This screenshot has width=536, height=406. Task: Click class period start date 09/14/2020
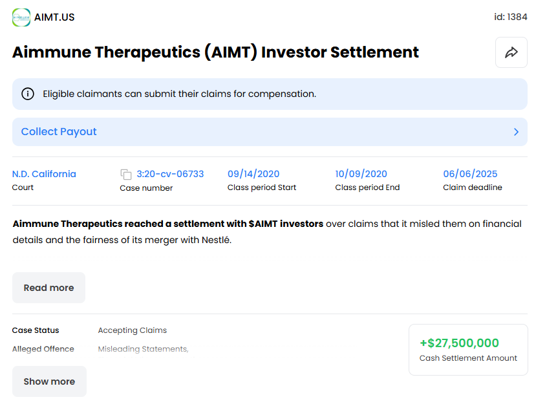(253, 174)
